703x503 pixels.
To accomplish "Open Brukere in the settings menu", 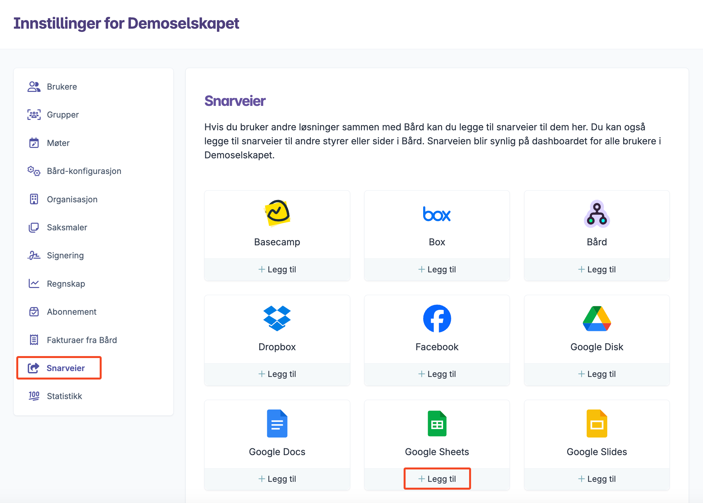I will click(62, 87).
